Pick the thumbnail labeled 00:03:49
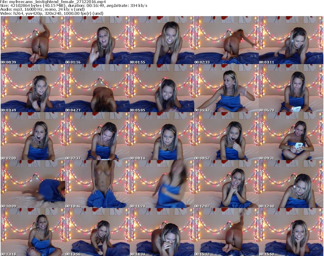 33,88
